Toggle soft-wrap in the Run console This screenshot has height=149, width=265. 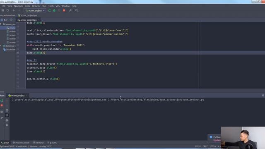point(7,111)
